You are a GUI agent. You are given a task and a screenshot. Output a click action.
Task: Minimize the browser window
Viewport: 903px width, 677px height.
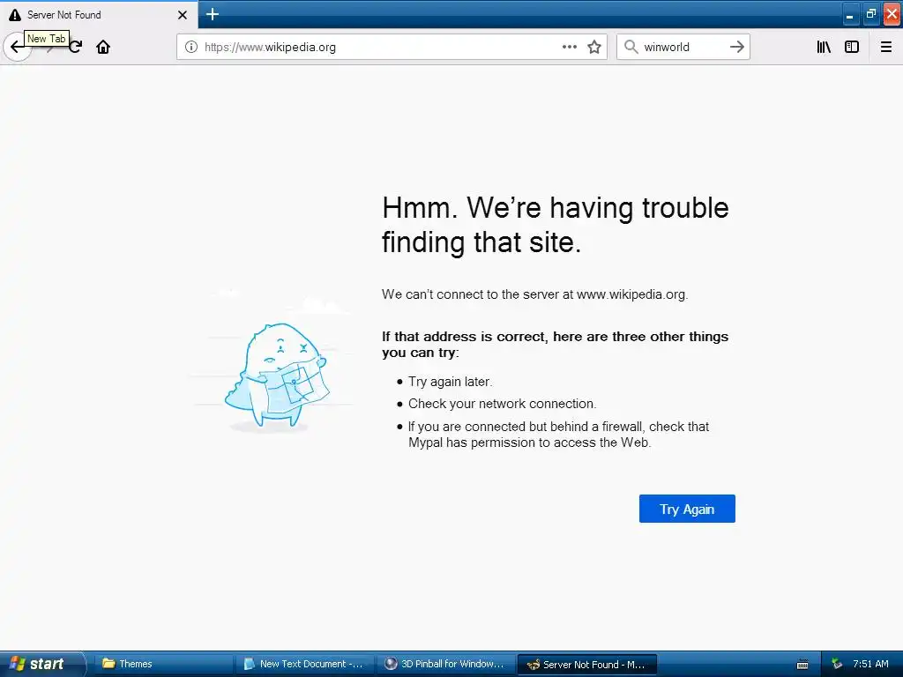tap(849, 15)
